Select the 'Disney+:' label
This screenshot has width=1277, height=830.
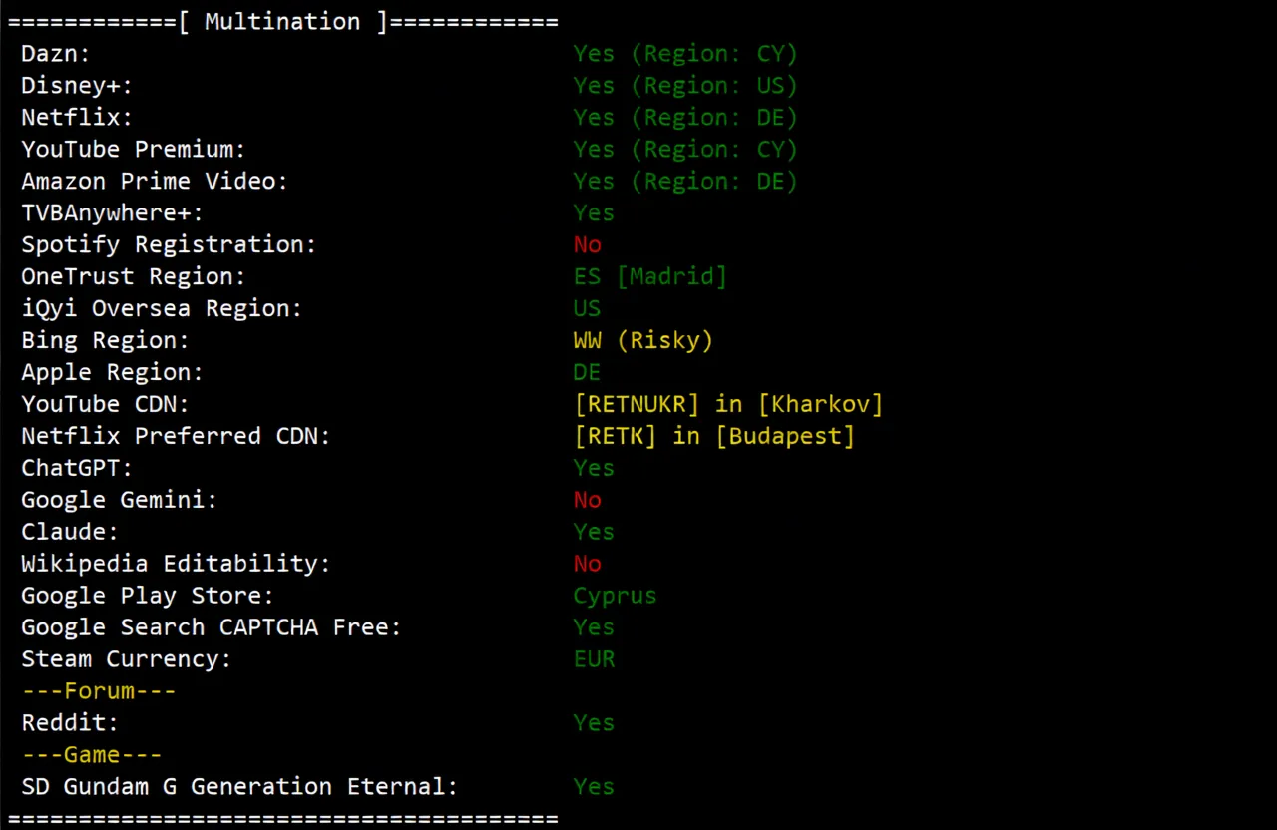[x=77, y=86]
